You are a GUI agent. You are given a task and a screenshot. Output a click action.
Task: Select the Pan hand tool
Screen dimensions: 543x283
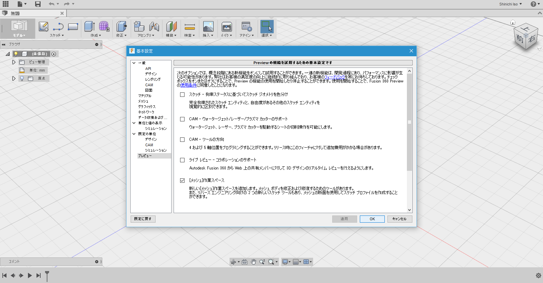pyautogui.click(x=253, y=262)
